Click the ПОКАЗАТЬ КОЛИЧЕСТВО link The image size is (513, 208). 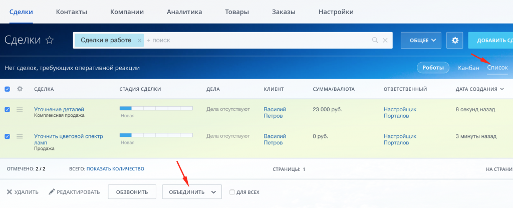(x=115, y=169)
